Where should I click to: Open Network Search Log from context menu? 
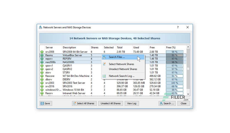121,76
